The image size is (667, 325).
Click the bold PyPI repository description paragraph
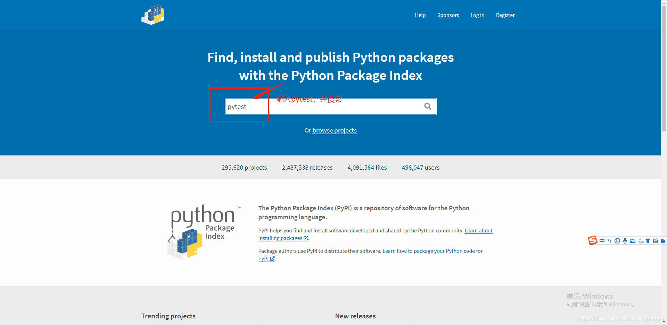click(364, 213)
